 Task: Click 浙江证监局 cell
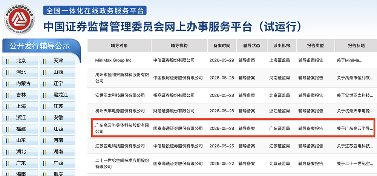[280, 111]
